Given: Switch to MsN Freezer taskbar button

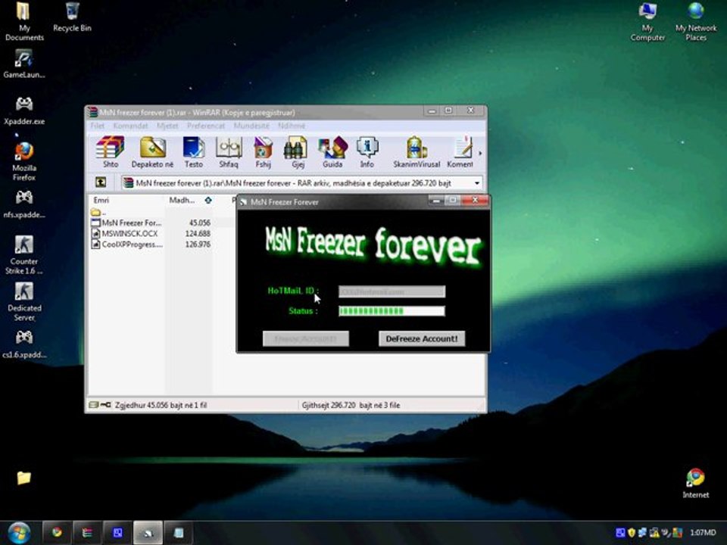Looking at the screenshot, I should [148, 532].
